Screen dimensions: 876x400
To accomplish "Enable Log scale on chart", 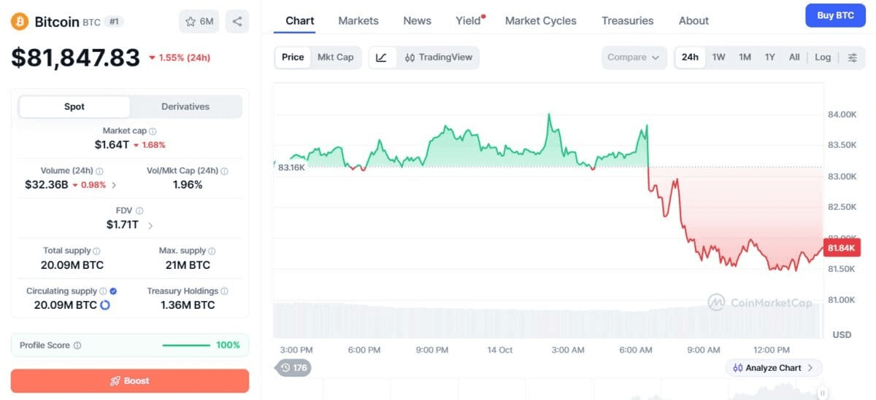I will click(823, 58).
